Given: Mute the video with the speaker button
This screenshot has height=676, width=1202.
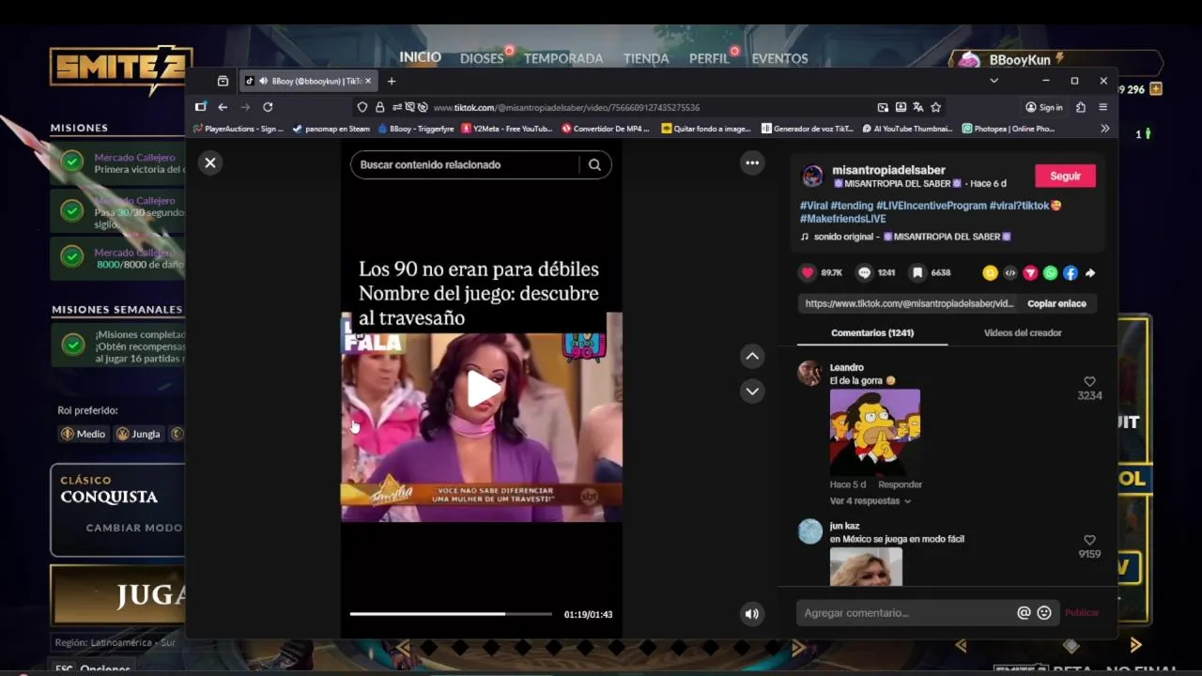Looking at the screenshot, I should point(752,614).
